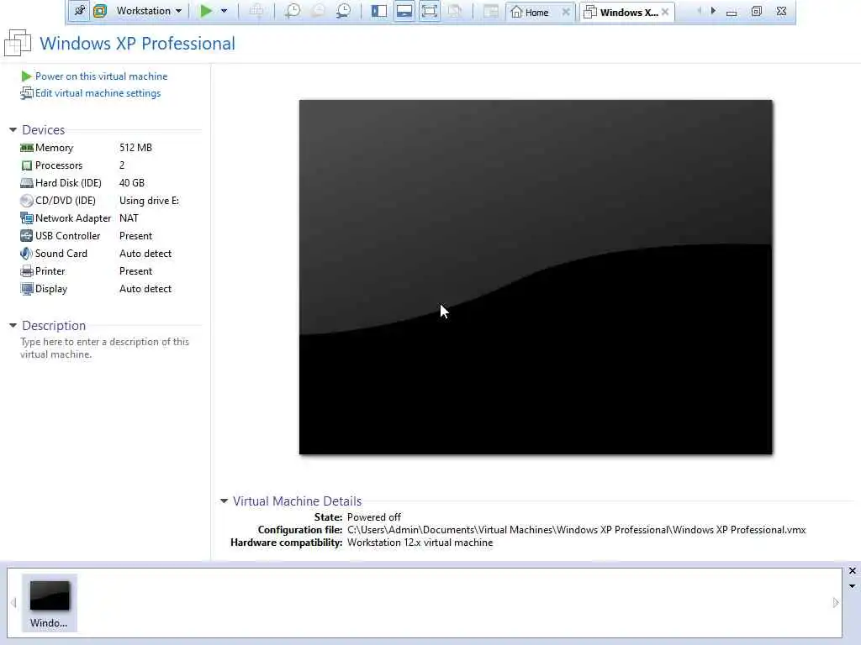Click the NAT network value
861x645 pixels.
point(129,218)
